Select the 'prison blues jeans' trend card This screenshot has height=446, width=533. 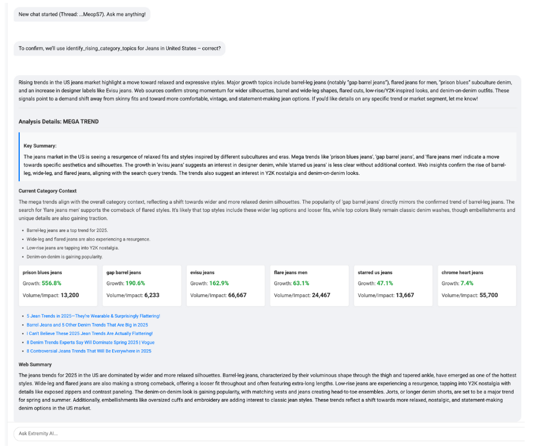pyautogui.click(x=58, y=286)
